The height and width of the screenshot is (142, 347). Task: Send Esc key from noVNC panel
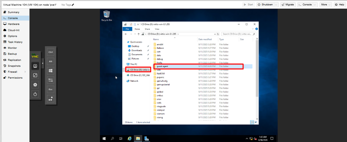tap(50, 89)
